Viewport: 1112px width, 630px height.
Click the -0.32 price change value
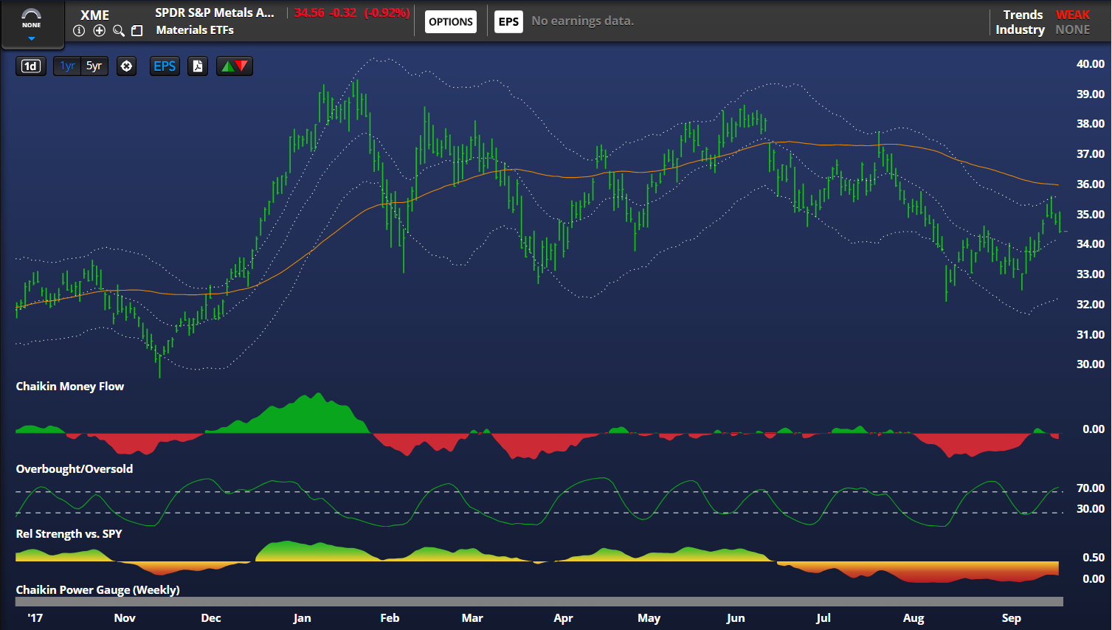pos(343,13)
